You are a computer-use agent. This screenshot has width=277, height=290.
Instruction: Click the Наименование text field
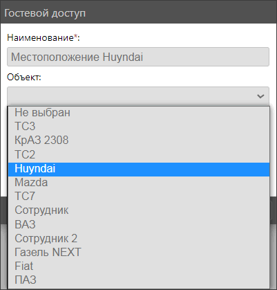[138, 57]
